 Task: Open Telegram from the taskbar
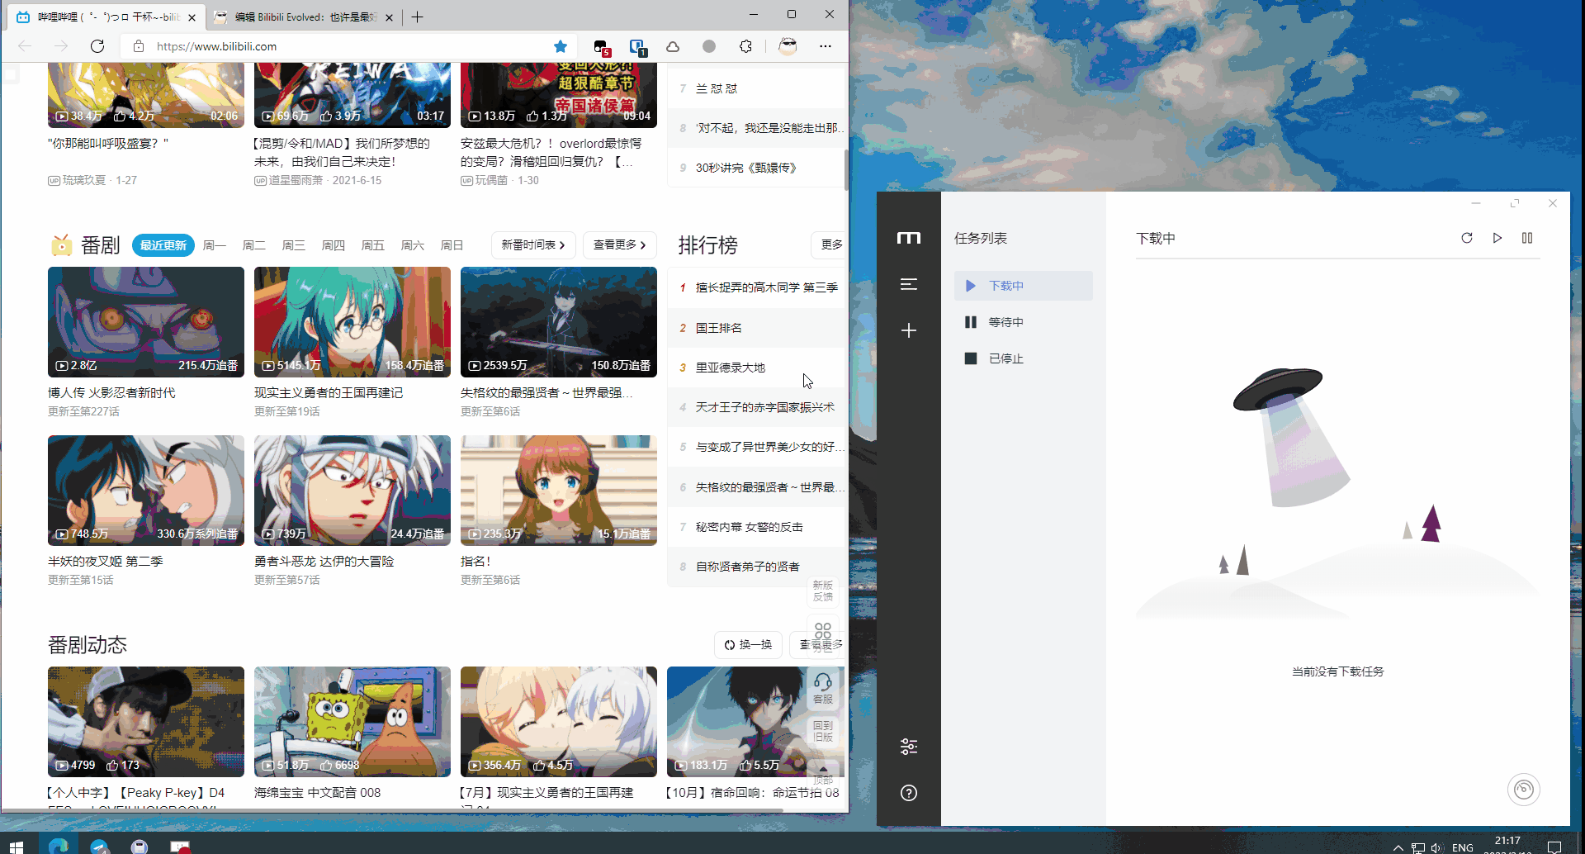point(100,846)
